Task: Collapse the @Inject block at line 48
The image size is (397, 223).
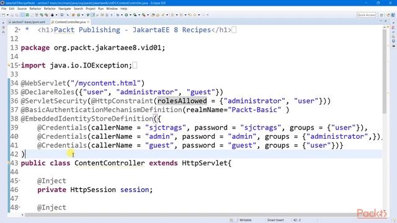Action: click(19, 208)
